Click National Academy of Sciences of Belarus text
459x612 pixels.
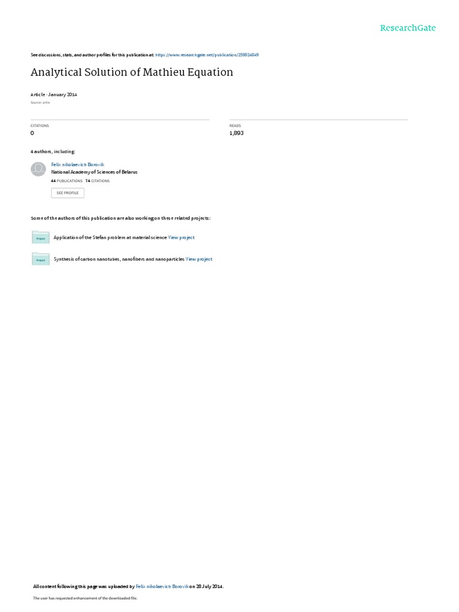[x=94, y=172]
